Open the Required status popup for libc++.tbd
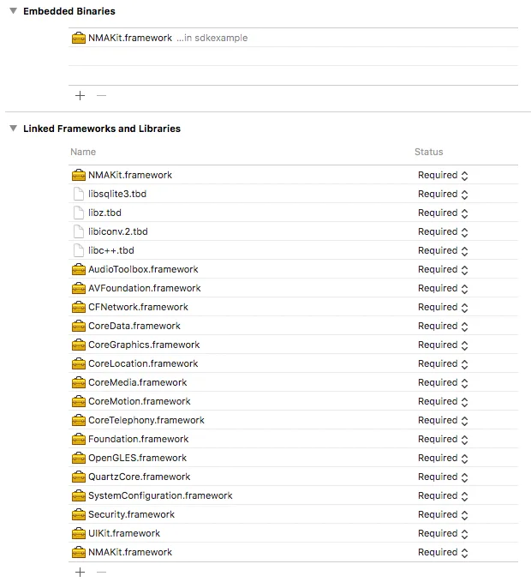Viewport: 531px width, 582px height. point(443,250)
